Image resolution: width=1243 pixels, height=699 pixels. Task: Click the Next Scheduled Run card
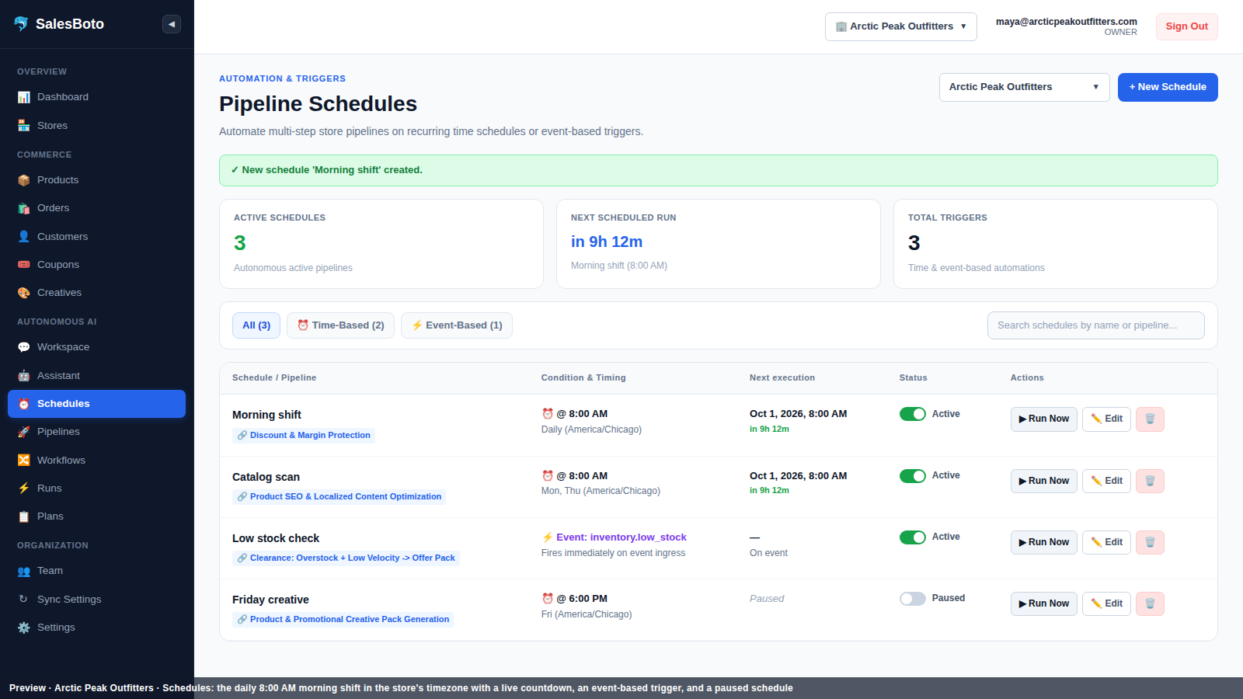pos(719,244)
